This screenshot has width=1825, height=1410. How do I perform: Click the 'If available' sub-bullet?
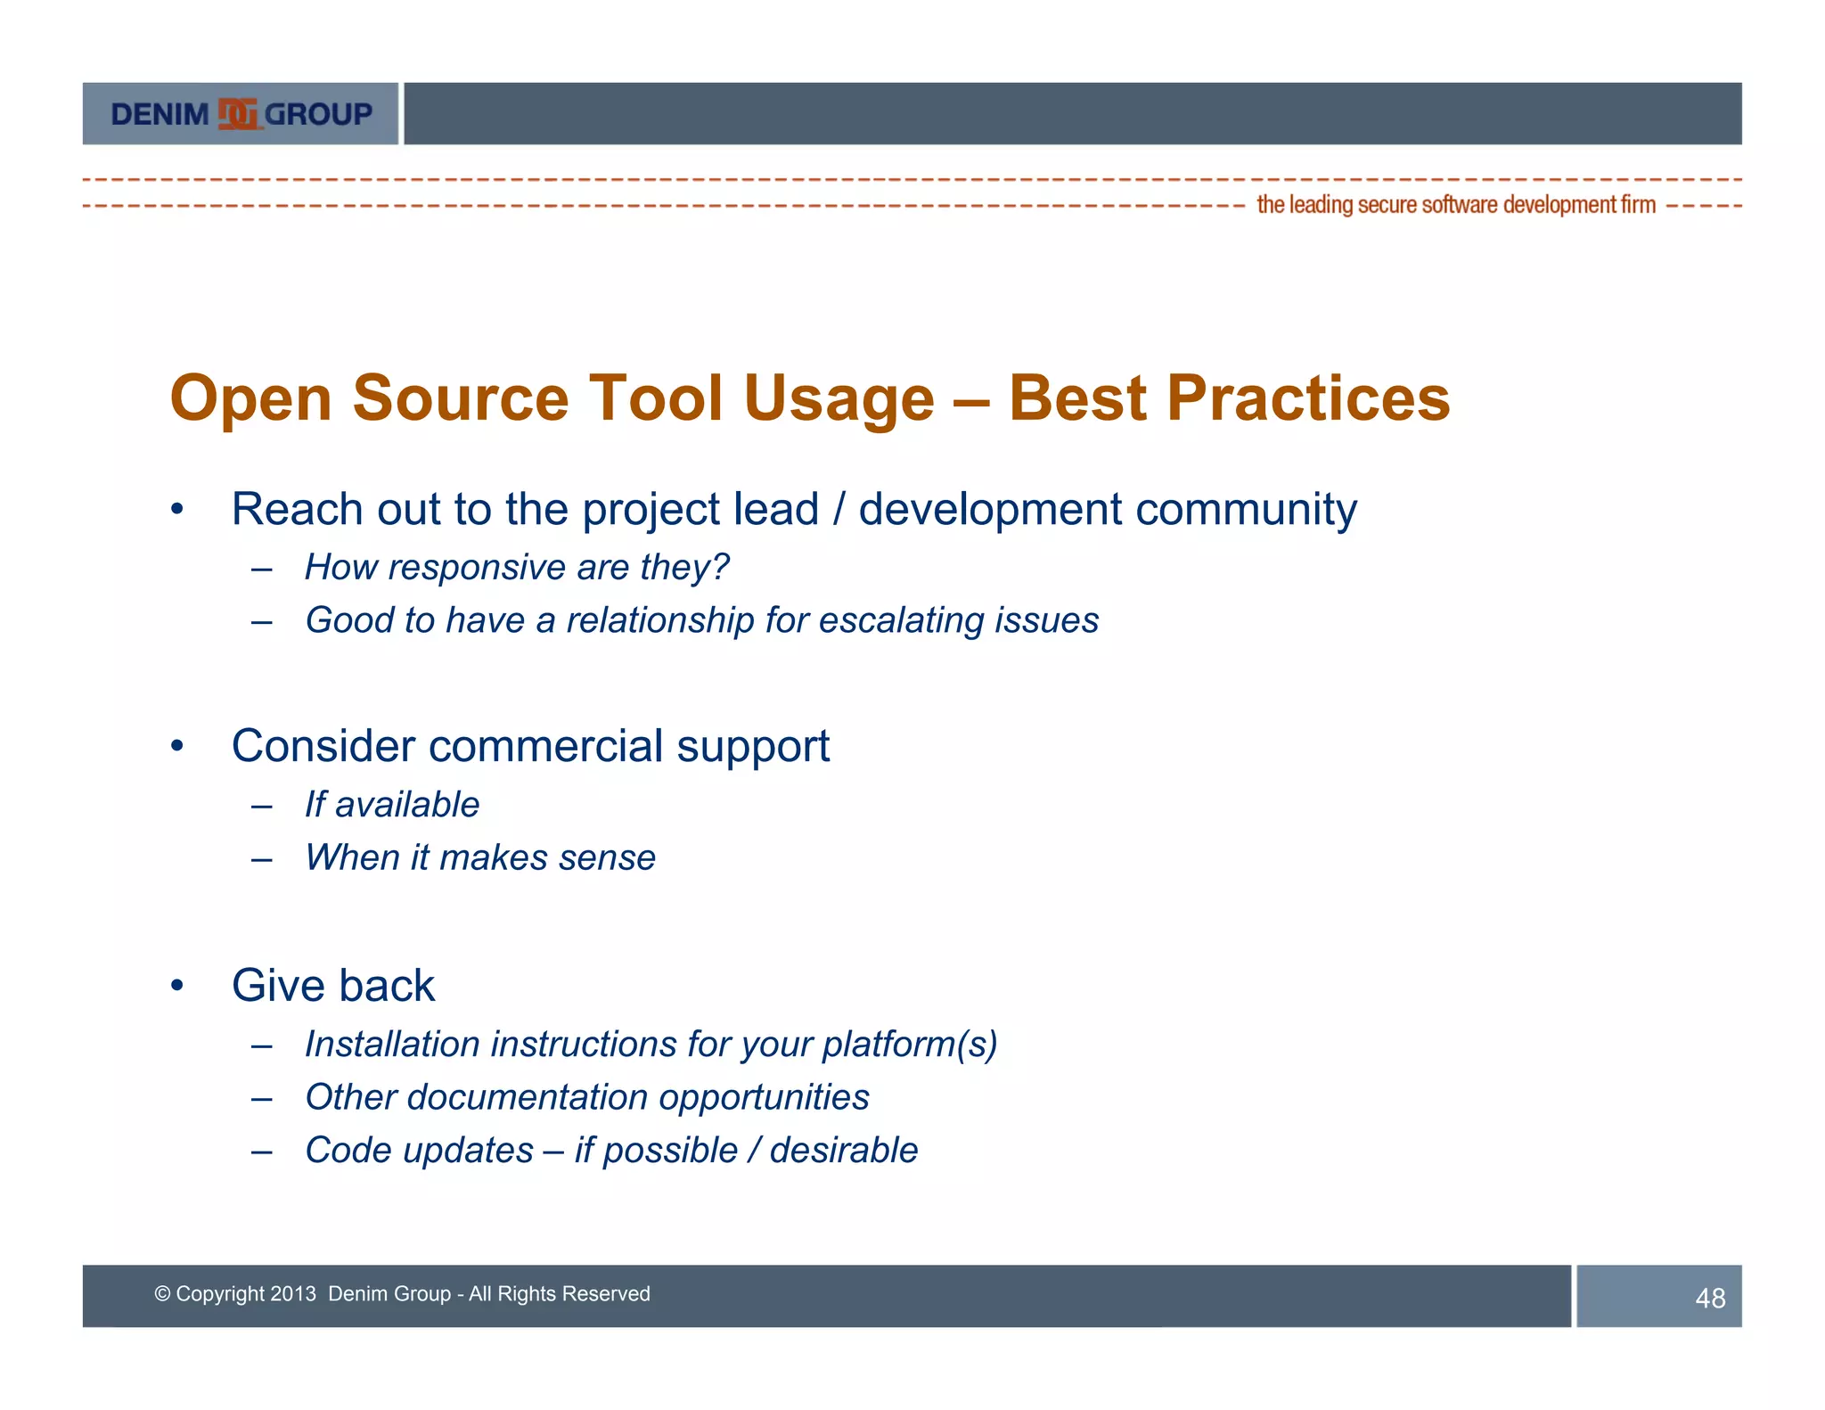pos(392,805)
